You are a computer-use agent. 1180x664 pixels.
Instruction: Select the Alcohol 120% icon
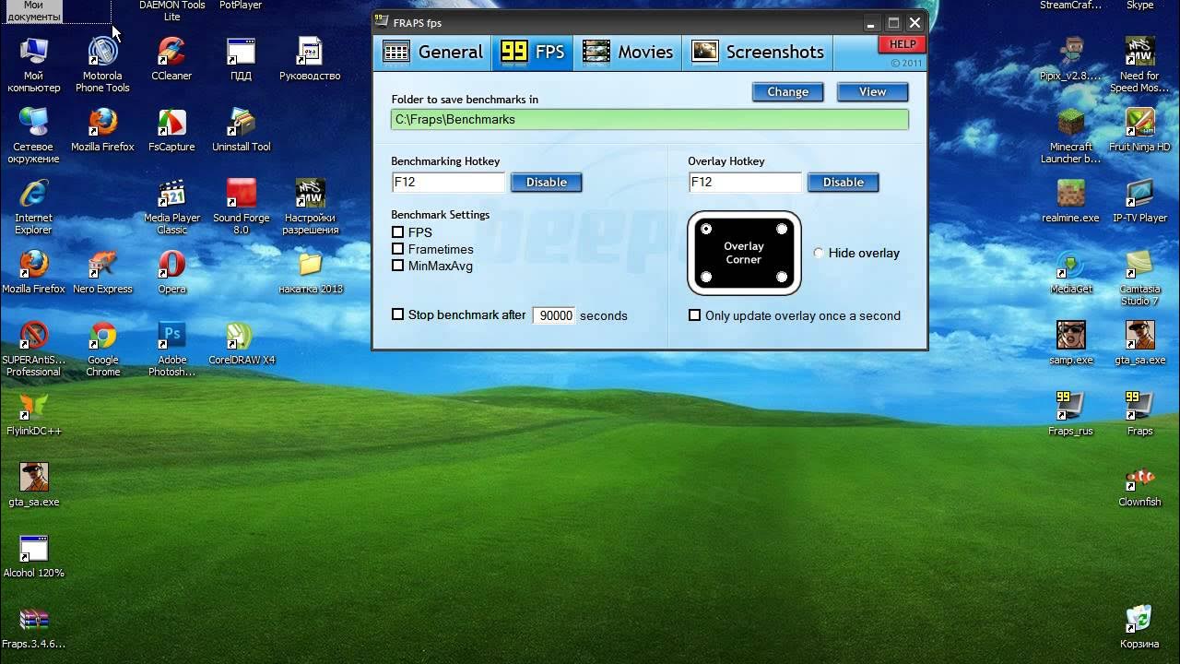click(x=33, y=557)
